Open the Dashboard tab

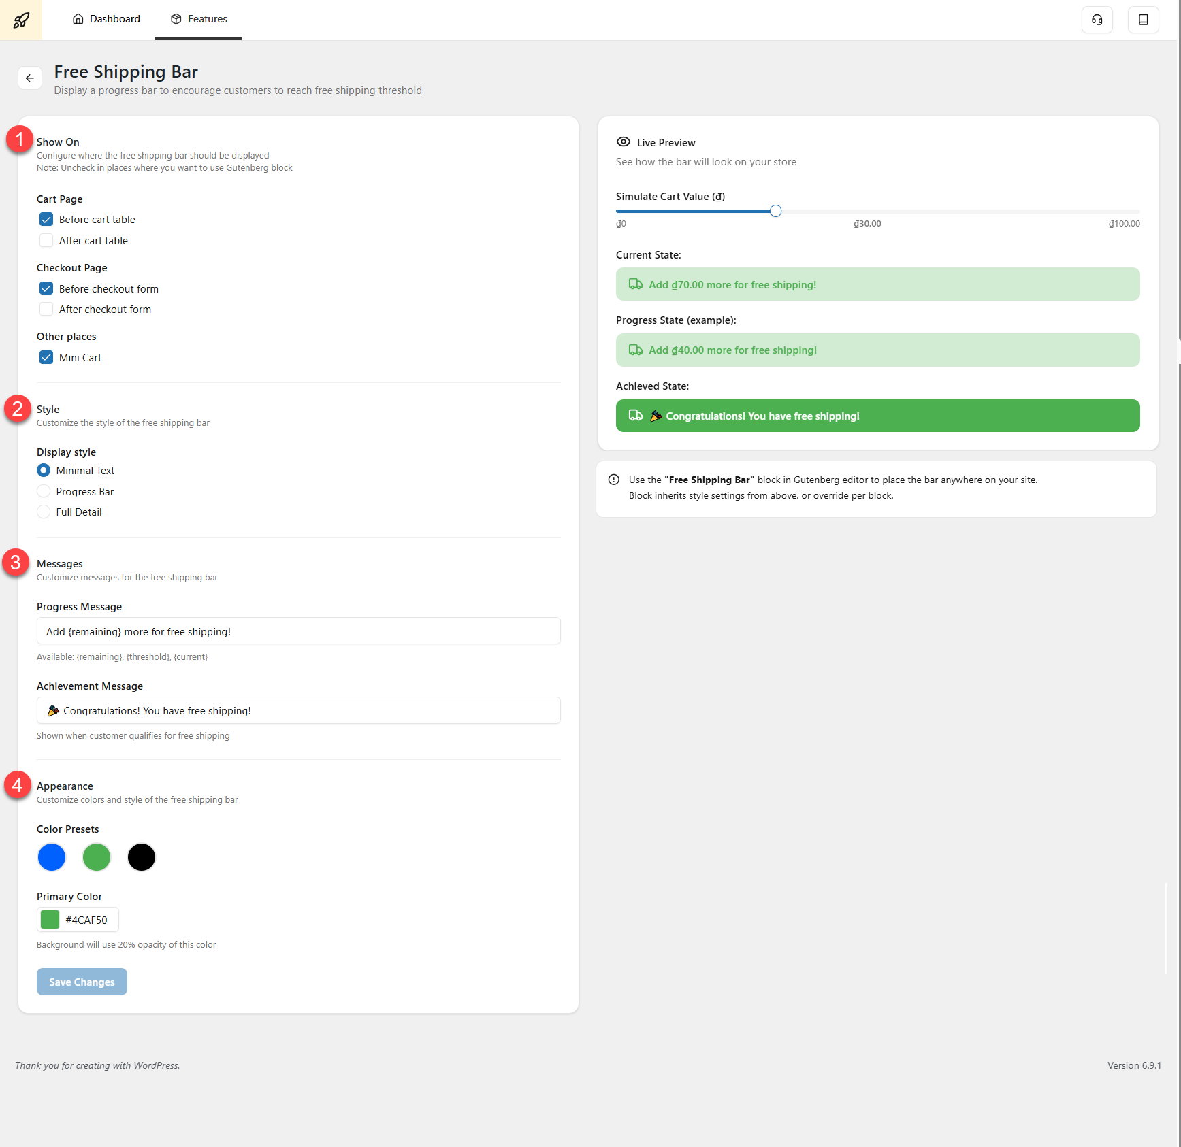pos(106,19)
